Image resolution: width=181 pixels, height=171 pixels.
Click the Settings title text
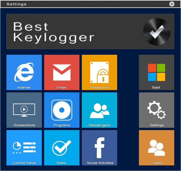click(x=16, y=4)
